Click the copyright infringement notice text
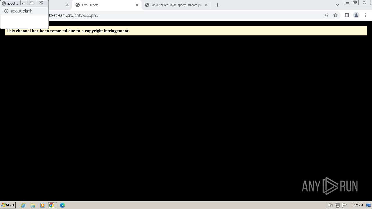This screenshot has width=372, height=209. point(67,31)
